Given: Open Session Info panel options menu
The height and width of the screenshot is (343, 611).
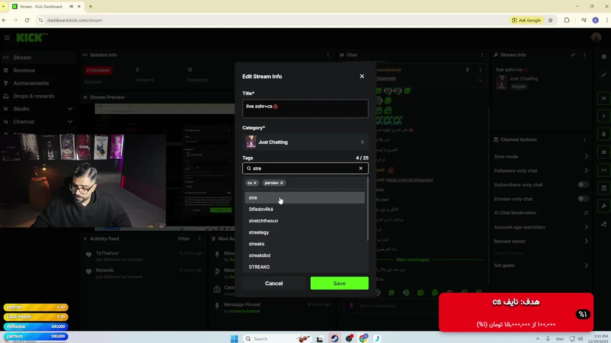Looking at the screenshot, I should [x=327, y=55].
